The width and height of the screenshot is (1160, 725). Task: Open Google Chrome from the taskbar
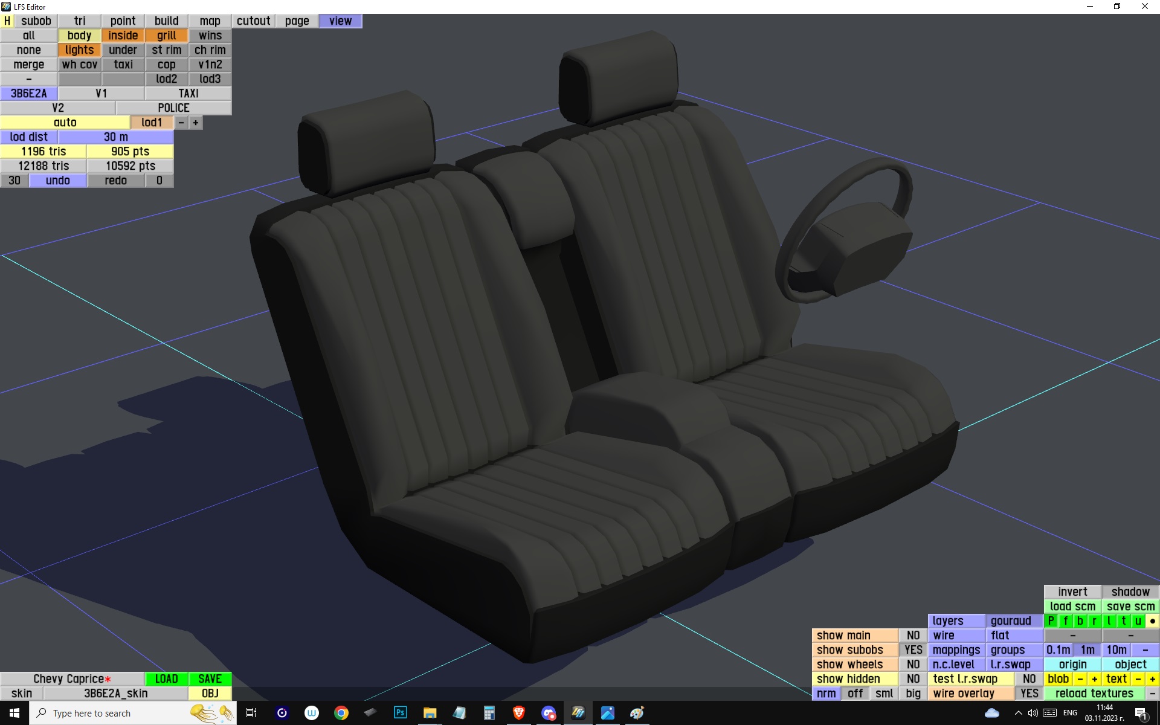coord(341,713)
